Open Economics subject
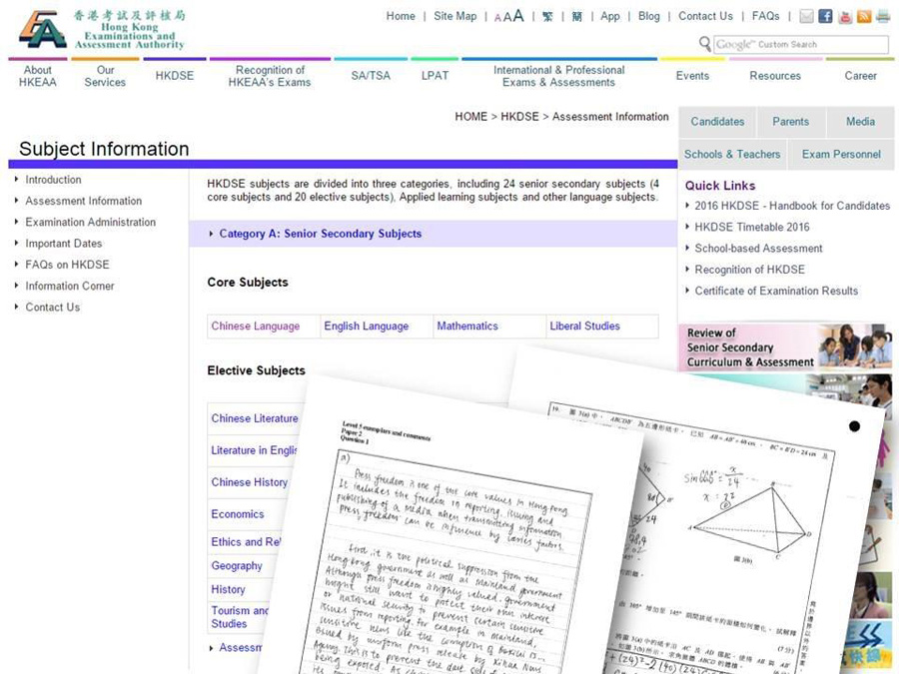 pos(238,514)
